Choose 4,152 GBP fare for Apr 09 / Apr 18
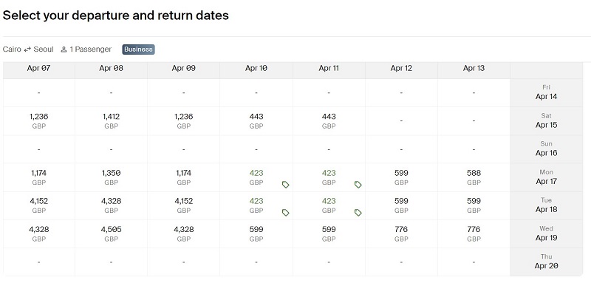The width and height of the screenshot is (591, 283). click(x=183, y=205)
